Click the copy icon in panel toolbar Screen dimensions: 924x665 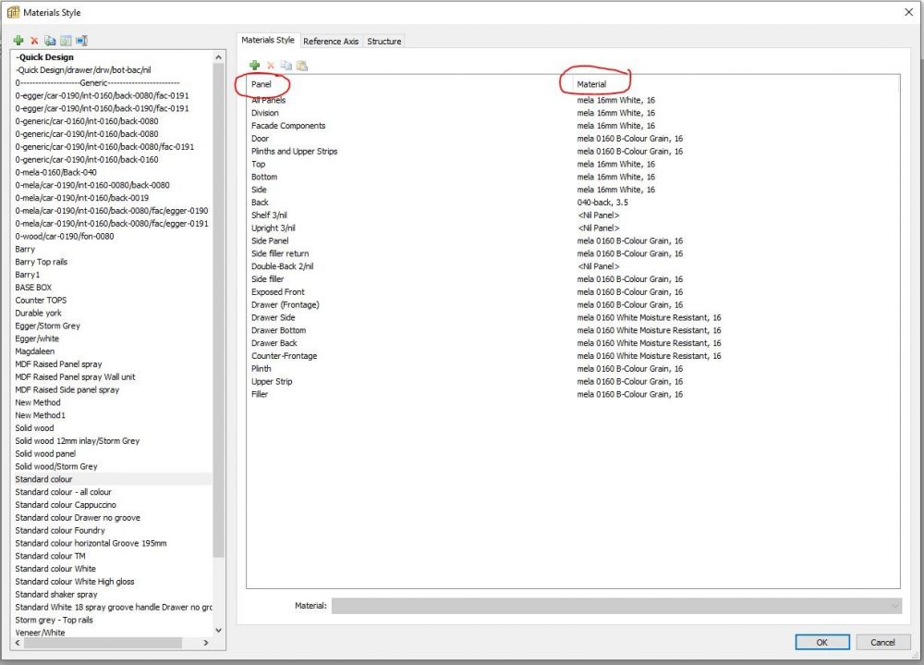(286, 66)
